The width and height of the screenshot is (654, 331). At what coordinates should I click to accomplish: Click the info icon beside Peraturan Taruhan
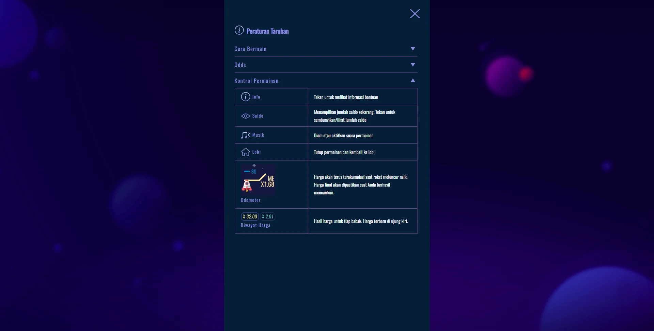point(239,30)
